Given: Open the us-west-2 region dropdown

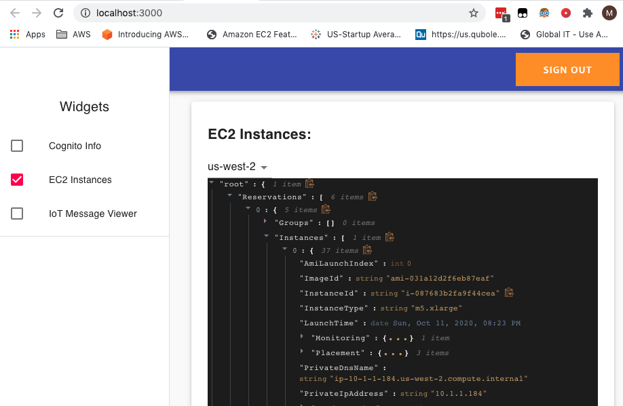Looking at the screenshot, I should [x=238, y=167].
